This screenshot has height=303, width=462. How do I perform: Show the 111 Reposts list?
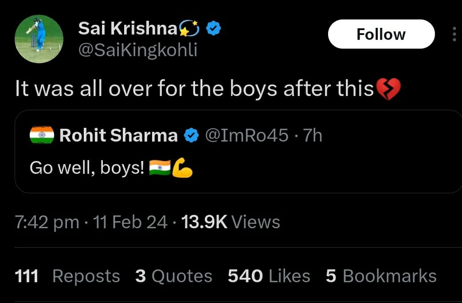[67, 276]
